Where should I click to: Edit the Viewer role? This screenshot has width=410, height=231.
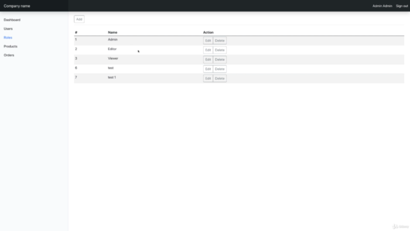(x=208, y=60)
